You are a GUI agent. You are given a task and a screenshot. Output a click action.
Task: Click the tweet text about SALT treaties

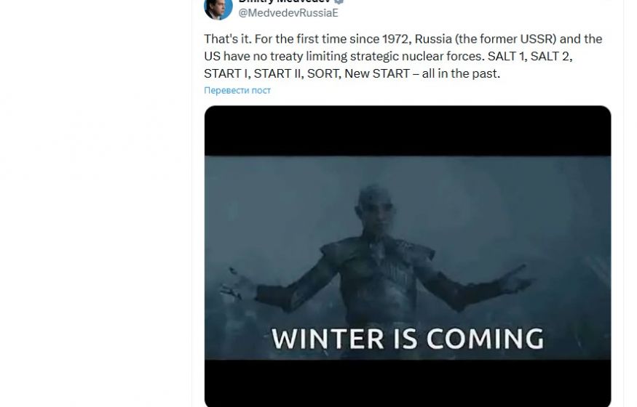(x=403, y=56)
